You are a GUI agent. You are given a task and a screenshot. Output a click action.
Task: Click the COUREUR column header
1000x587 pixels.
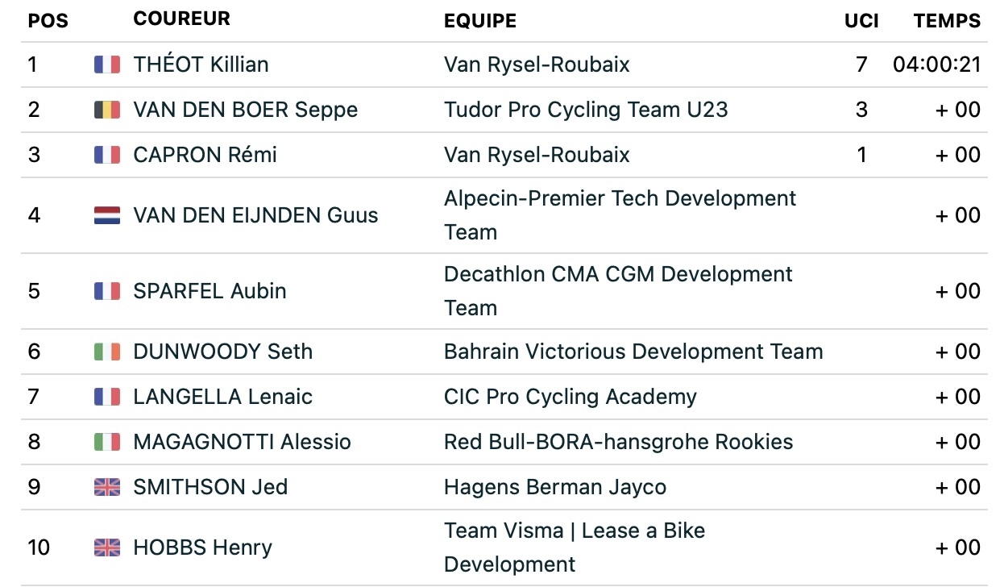click(x=181, y=19)
